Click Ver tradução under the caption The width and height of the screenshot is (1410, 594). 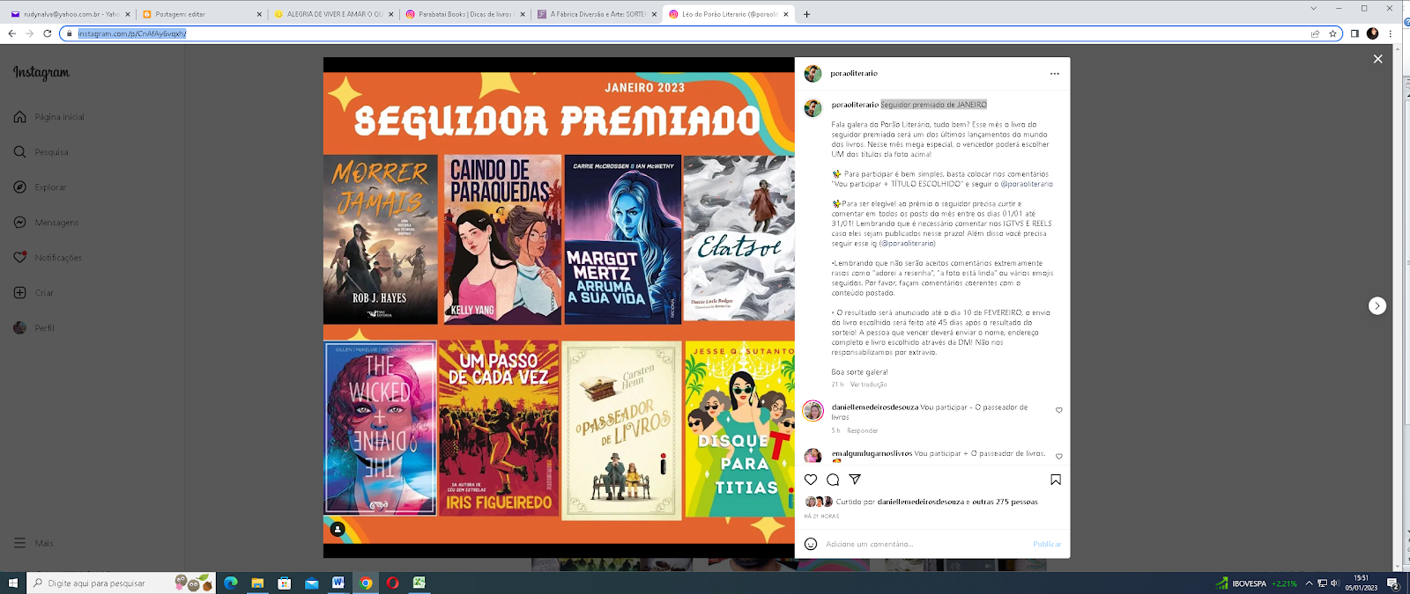coord(869,385)
